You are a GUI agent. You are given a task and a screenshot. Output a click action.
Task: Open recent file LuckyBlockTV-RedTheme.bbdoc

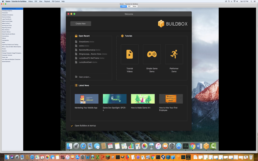click(91, 58)
